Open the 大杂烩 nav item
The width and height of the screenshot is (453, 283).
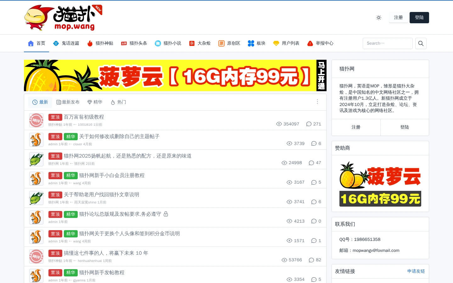pos(200,43)
